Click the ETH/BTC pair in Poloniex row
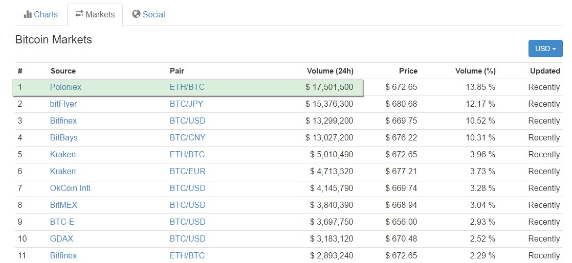 click(x=187, y=87)
